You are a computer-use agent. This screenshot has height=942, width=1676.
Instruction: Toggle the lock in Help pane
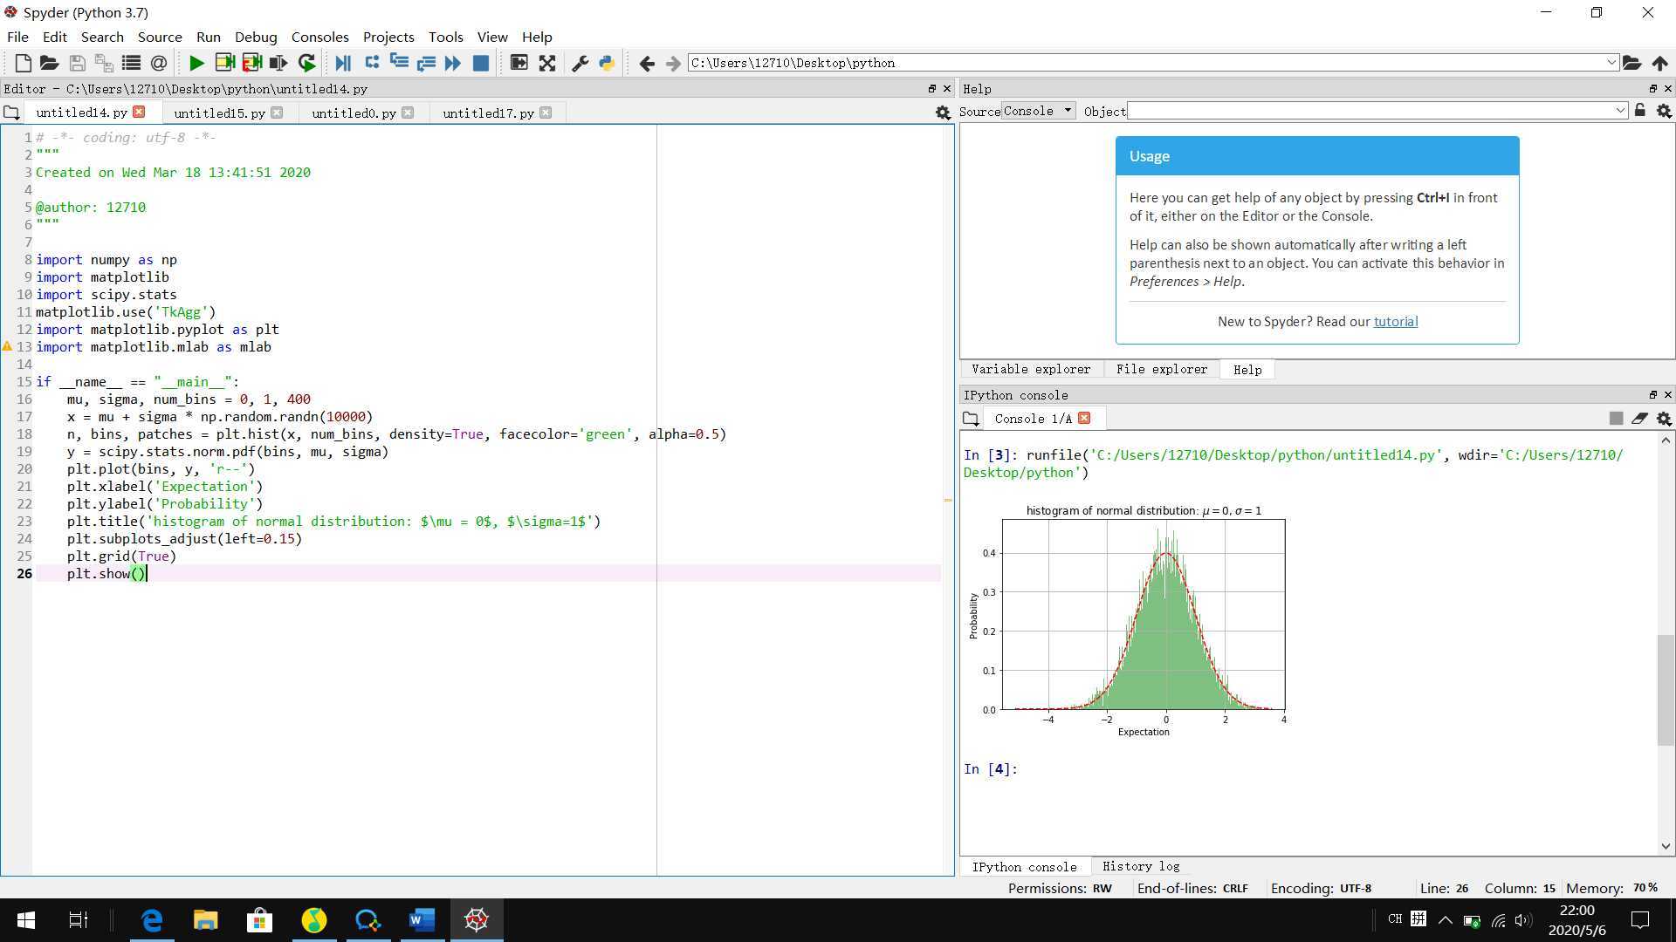pyautogui.click(x=1640, y=111)
